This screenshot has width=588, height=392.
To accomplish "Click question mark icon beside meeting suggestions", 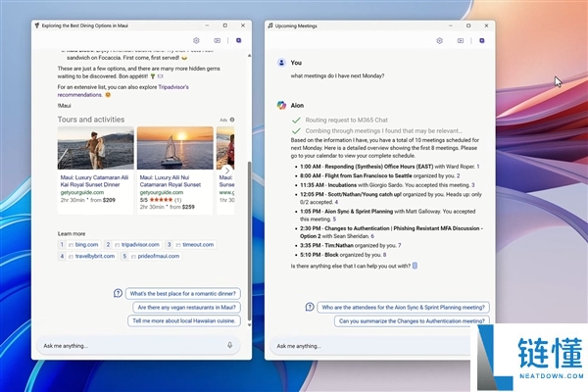I will (x=310, y=307).
